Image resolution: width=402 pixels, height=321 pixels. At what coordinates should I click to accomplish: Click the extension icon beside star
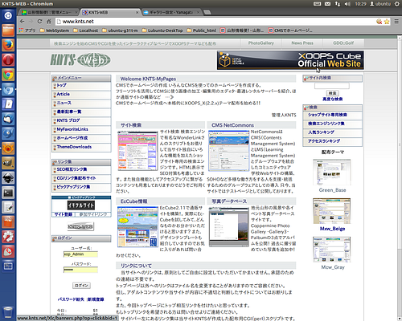tap(379, 22)
